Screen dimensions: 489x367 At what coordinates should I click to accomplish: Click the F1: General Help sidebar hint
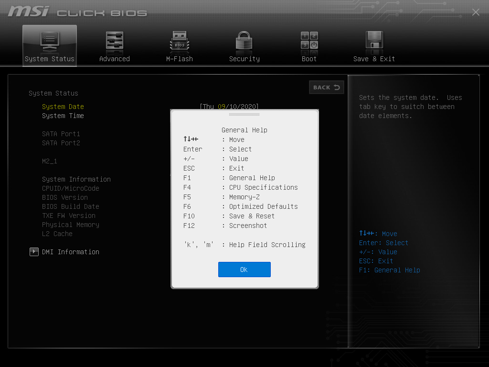click(x=390, y=270)
